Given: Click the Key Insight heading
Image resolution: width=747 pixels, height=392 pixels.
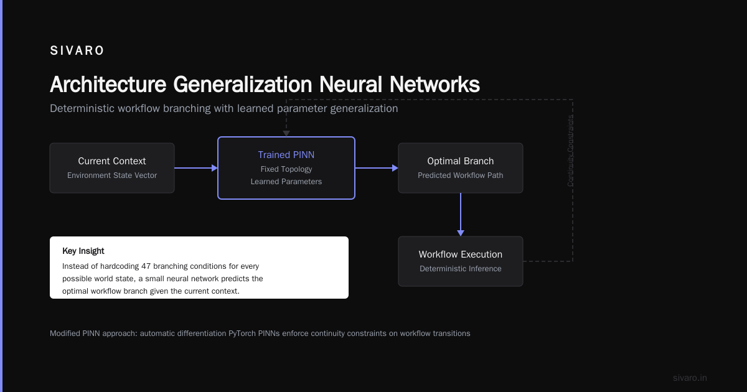Looking at the screenshot, I should [x=83, y=251].
